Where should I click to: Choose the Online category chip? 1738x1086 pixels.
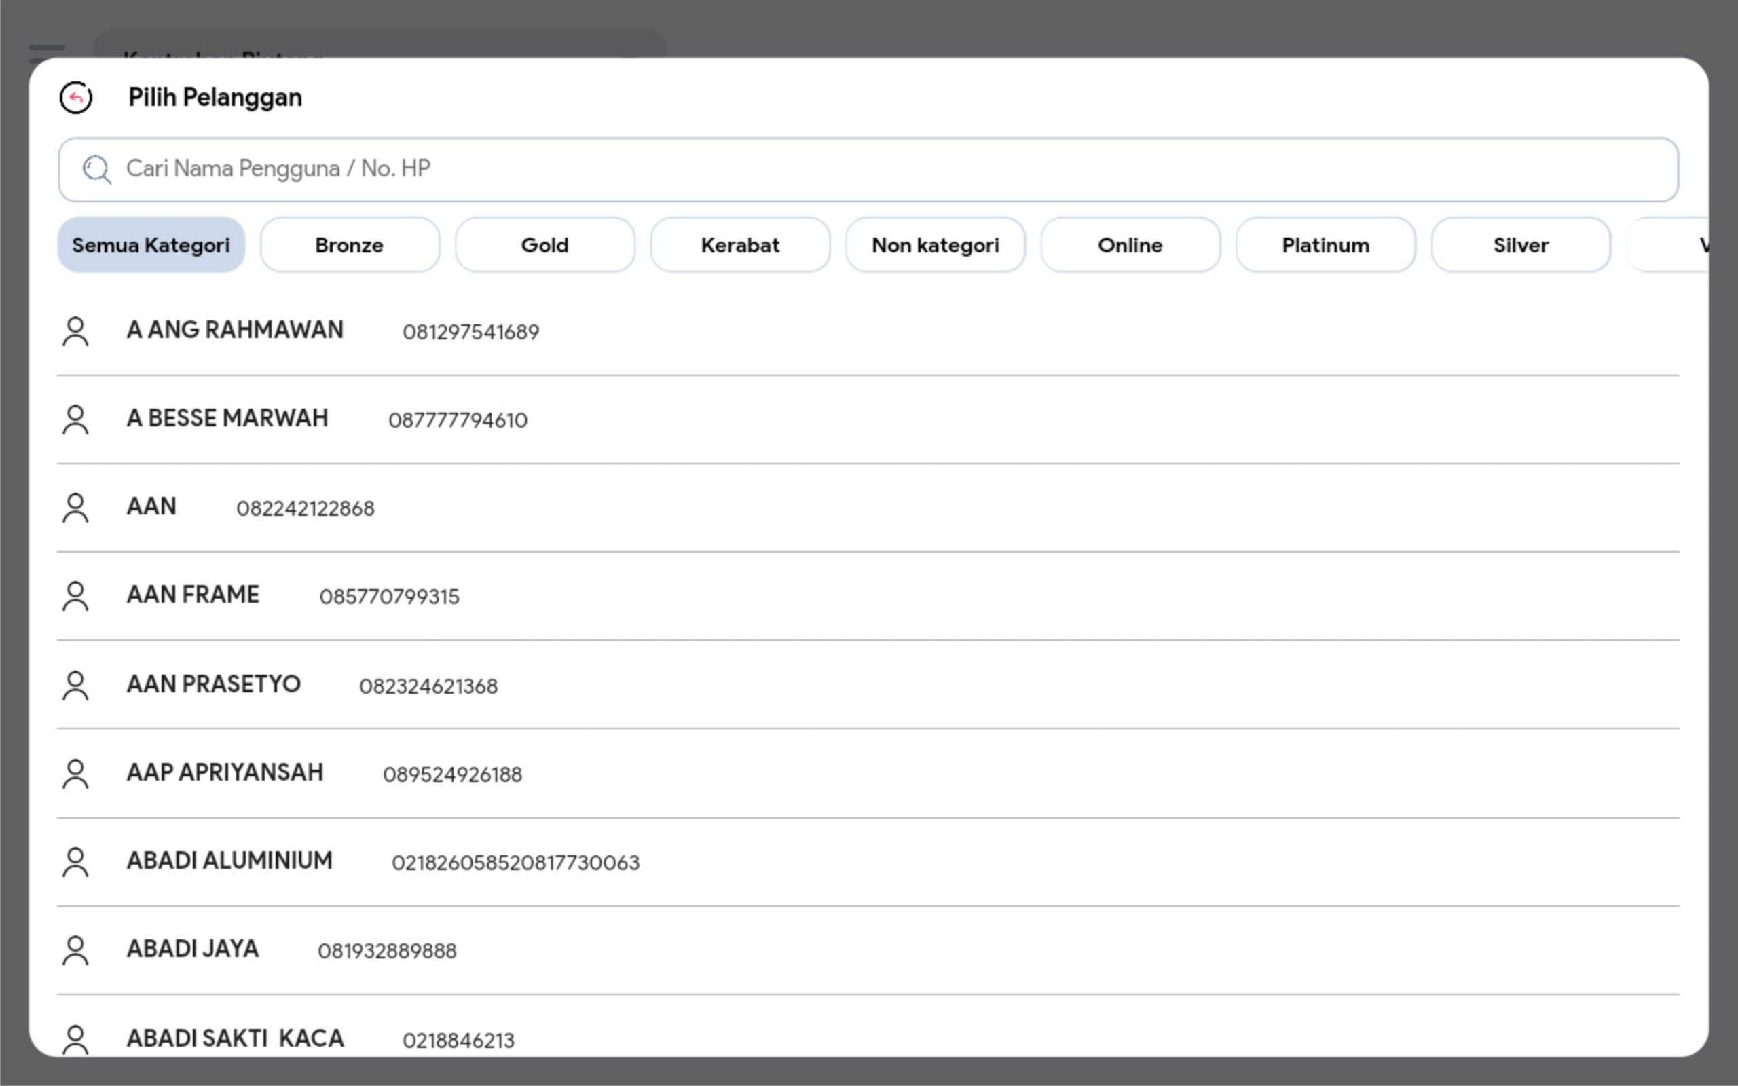1130,245
